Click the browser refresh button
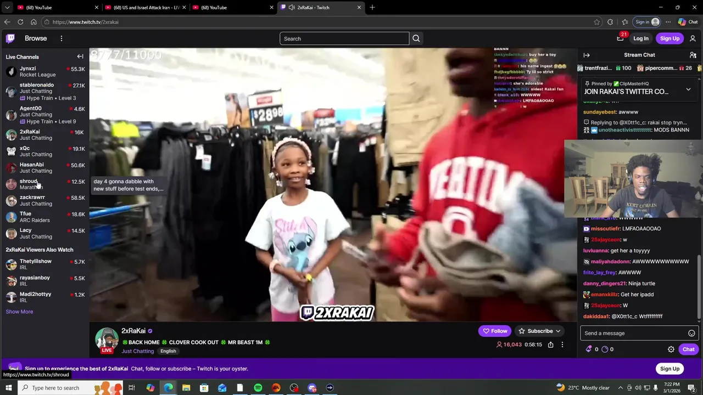Screen dimensions: 703x395 pos(20,22)
